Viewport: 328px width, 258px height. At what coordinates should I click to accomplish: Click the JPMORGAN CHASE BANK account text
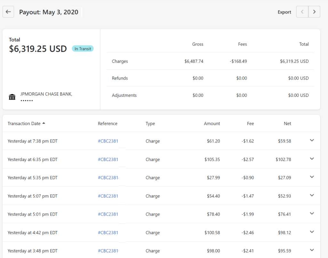pos(46,94)
